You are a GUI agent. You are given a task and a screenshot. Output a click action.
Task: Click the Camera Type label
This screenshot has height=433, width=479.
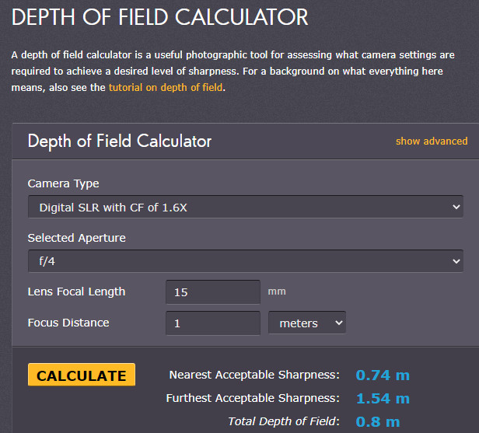(63, 183)
